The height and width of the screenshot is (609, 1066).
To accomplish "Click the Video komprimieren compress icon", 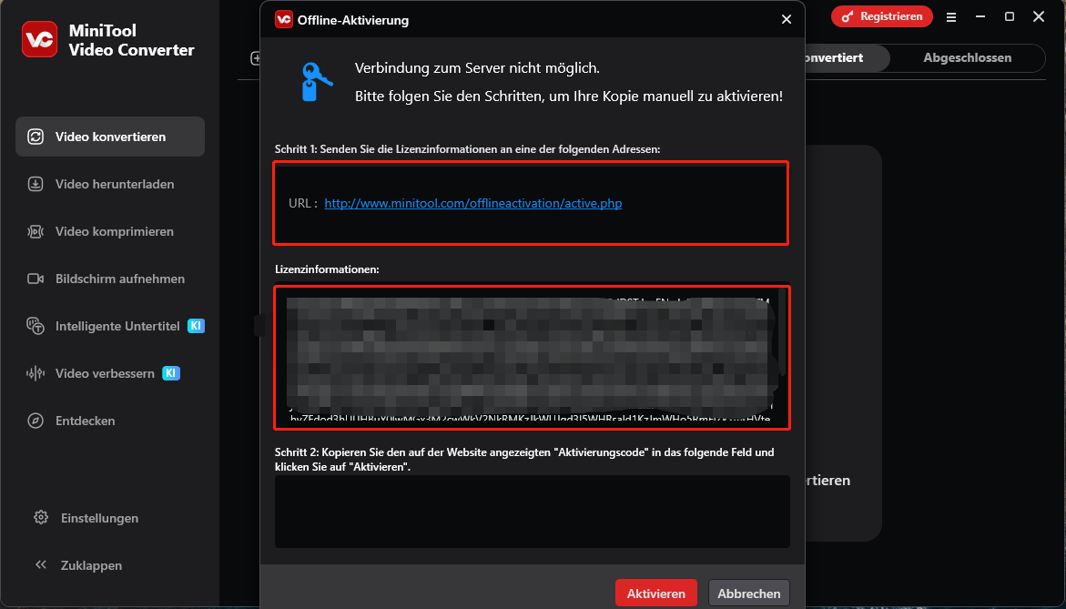I will pyautogui.click(x=36, y=232).
